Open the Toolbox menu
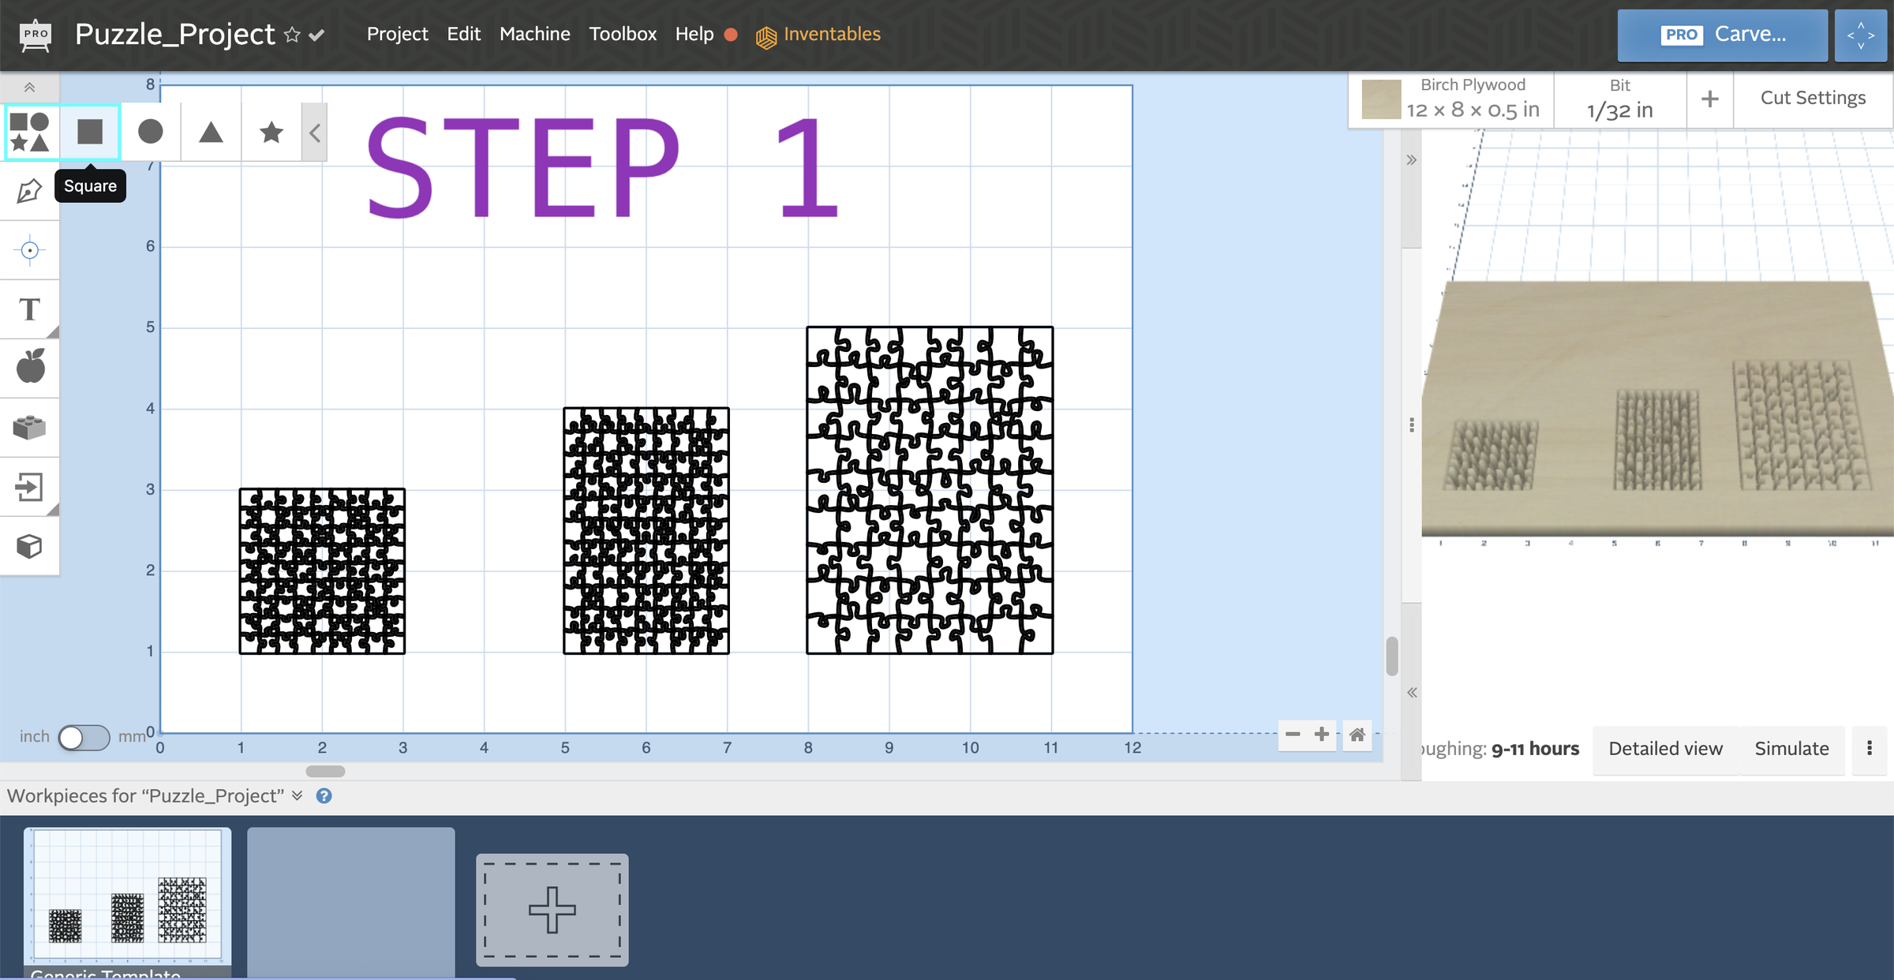The width and height of the screenshot is (1894, 980). 623,34
